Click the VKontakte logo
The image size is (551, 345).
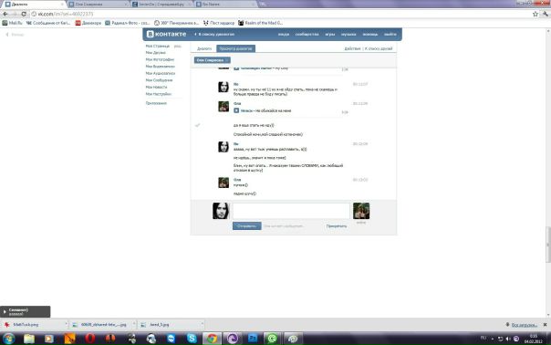[166, 34]
